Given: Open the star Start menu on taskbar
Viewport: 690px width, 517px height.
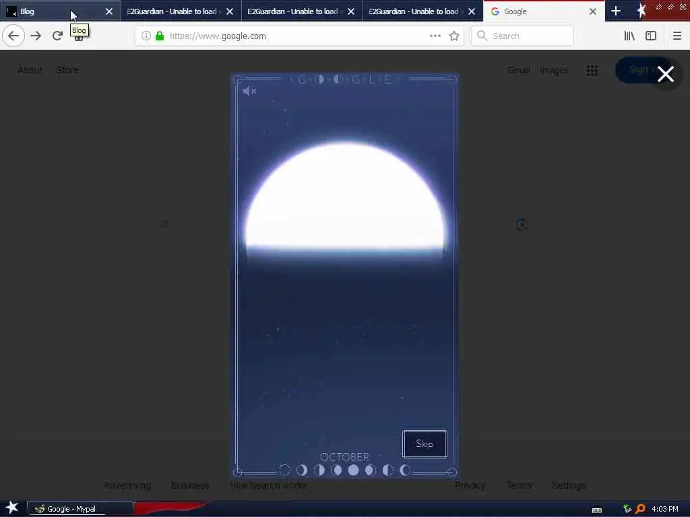Looking at the screenshot, I should (12, 508).
